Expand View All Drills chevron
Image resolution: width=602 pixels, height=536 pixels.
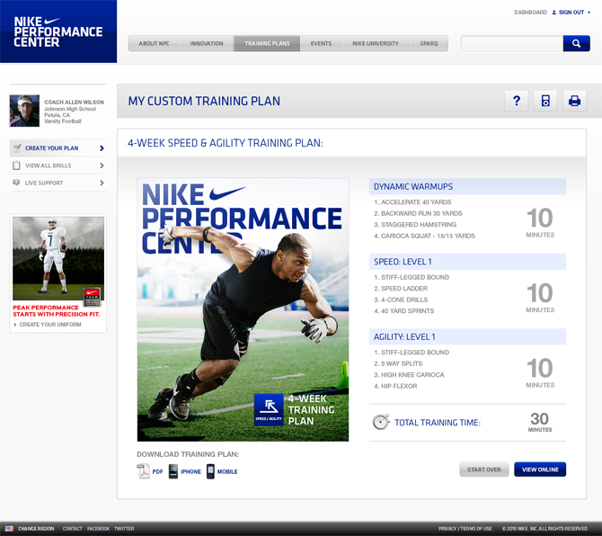[x=102, y=165]
